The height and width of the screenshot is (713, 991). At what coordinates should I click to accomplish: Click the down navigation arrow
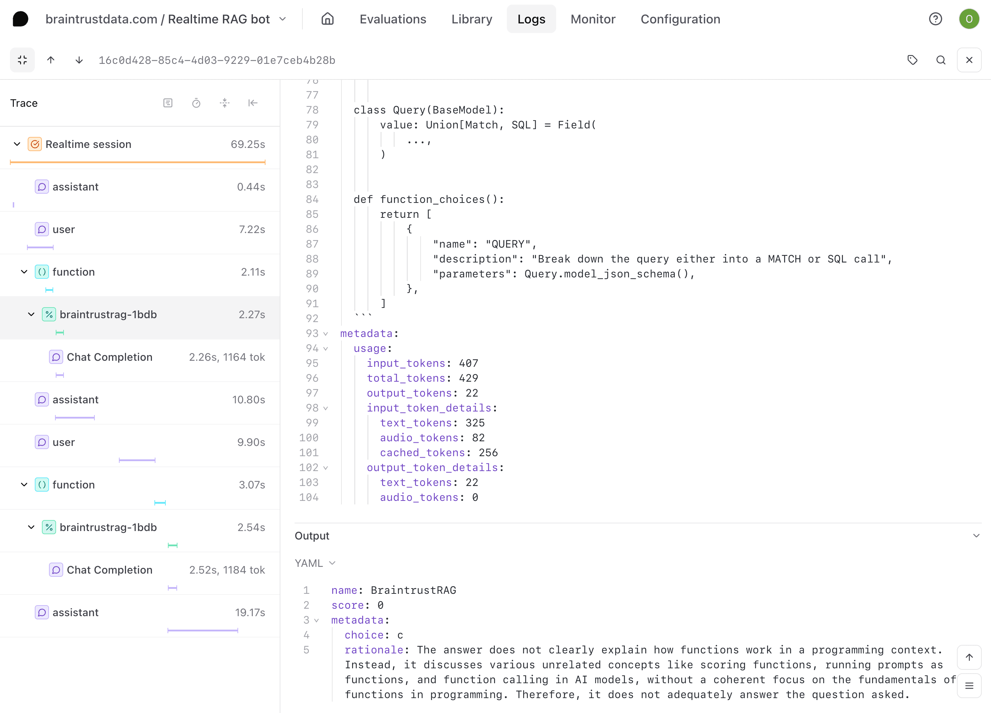pos(79,60)
